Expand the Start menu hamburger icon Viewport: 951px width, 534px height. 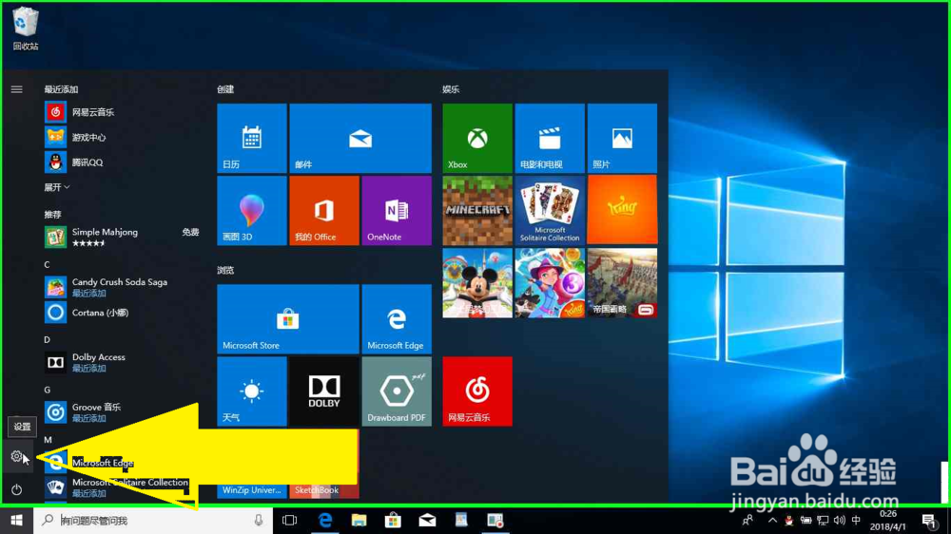coord(16,89)
